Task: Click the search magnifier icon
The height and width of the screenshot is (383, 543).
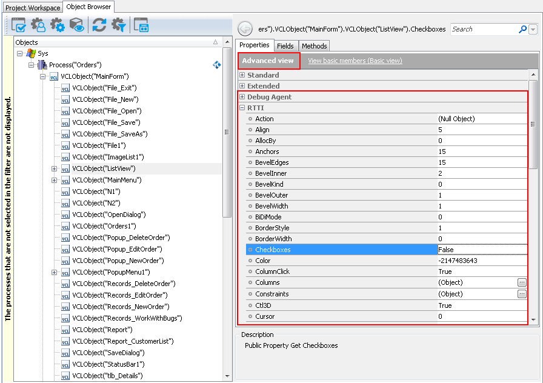Action: pyautogui.click(x=522, y=28)
